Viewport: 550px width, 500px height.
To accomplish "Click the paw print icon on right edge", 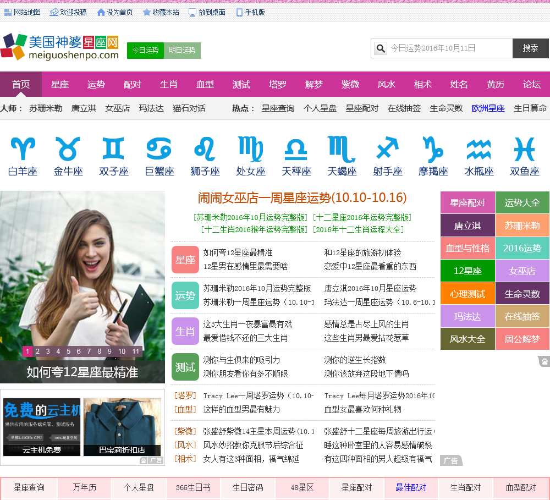I will (x=544, y=361).
